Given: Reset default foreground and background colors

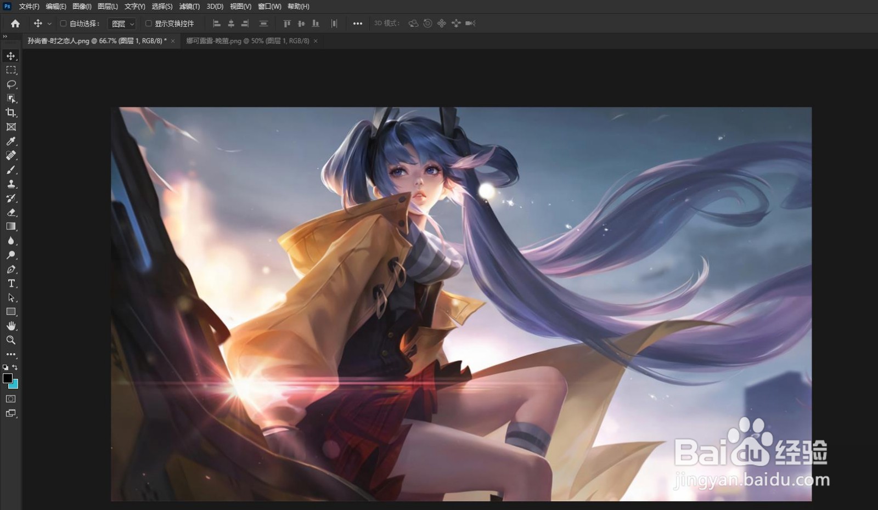Looking at the screenshot, I should (5, 367).
